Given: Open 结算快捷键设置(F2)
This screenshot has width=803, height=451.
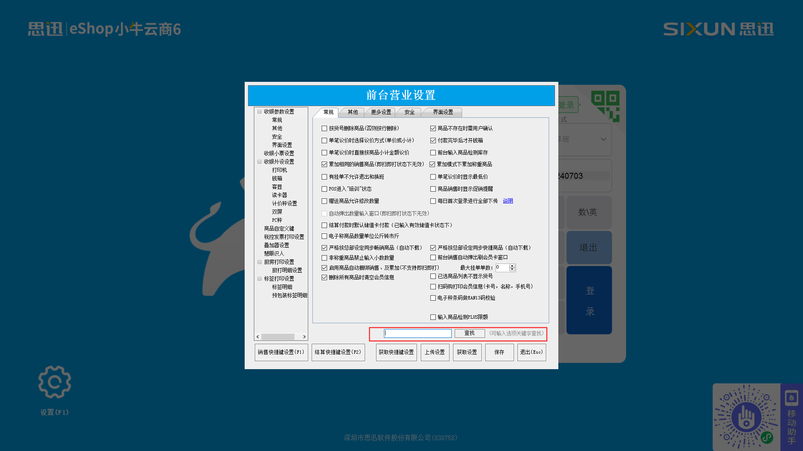Looking at the screenshot, I should tap(338, 352).
